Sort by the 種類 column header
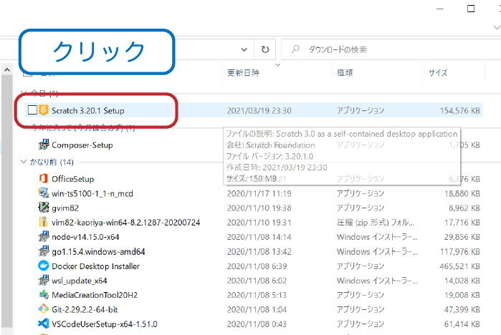 tap(345, 73)
